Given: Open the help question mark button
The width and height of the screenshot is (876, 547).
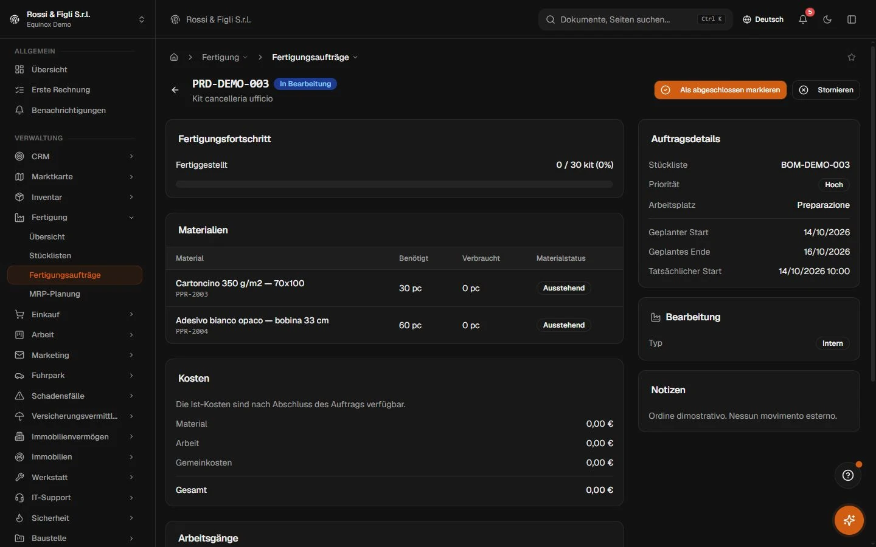Looking at the screenshot, I should click(x=848, y=475).
